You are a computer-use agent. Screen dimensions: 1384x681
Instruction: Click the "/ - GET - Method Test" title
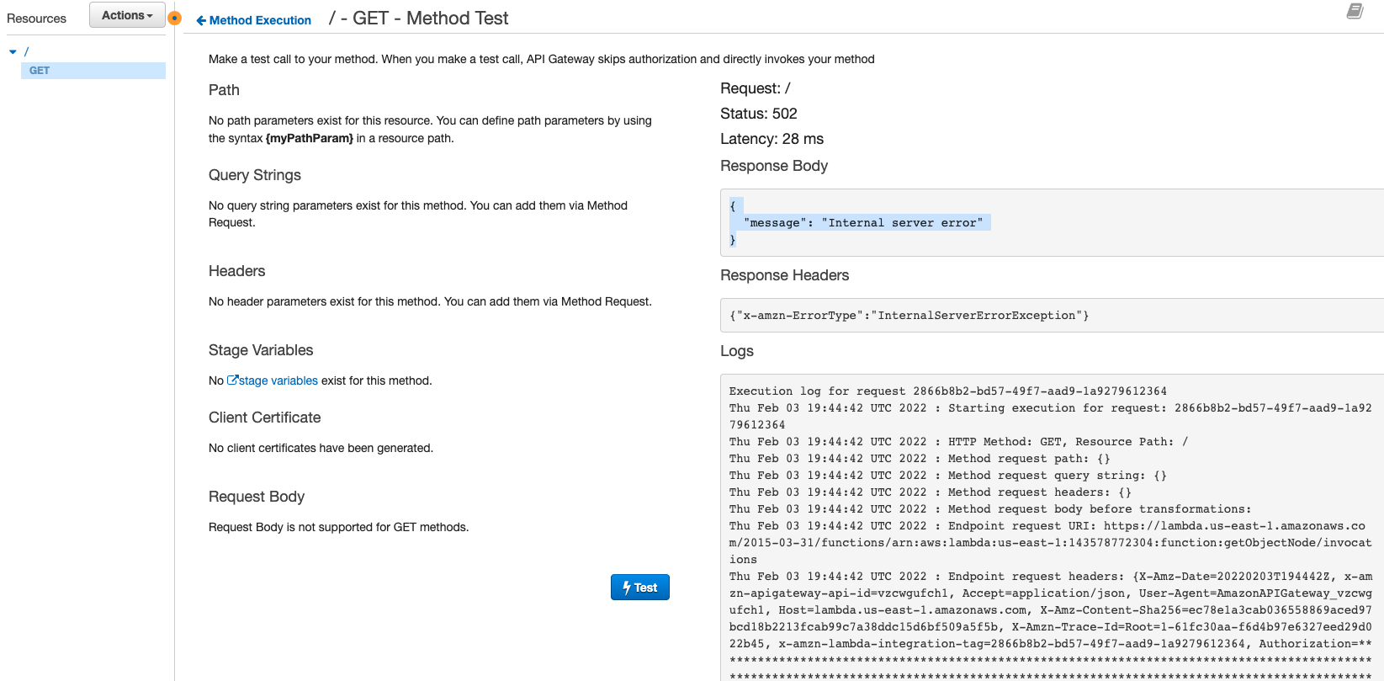tap(419, 19)
